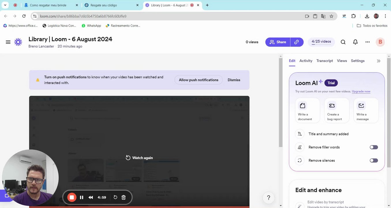Reload the browser page
Viewport: 391px width, 208px height.
click(x=24, y=16)
